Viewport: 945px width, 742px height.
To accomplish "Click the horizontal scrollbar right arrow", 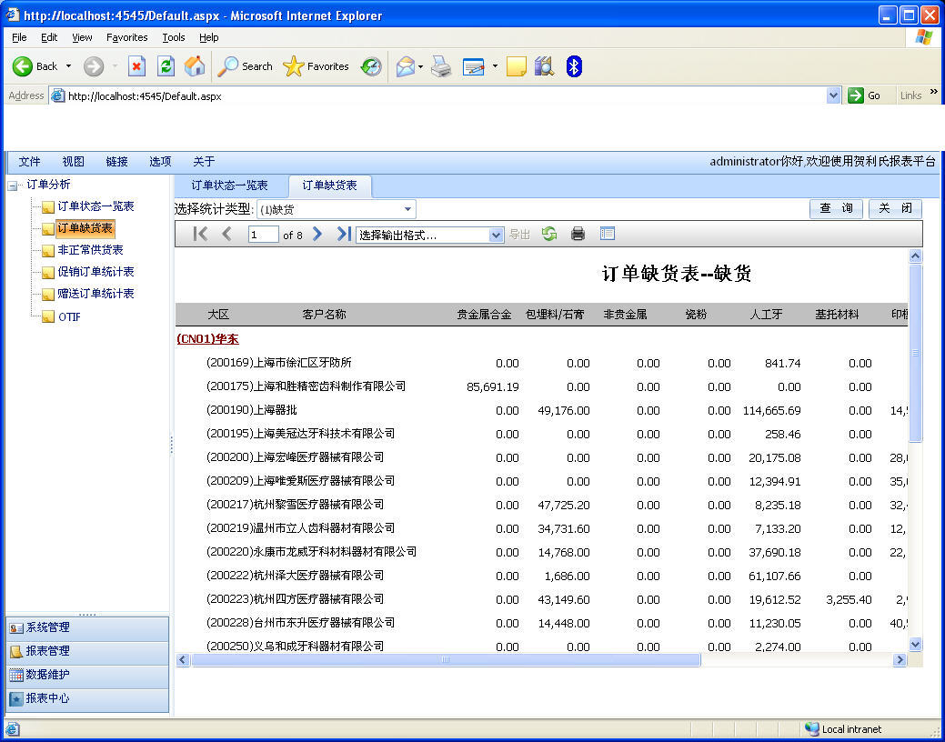I will (900, 660).
